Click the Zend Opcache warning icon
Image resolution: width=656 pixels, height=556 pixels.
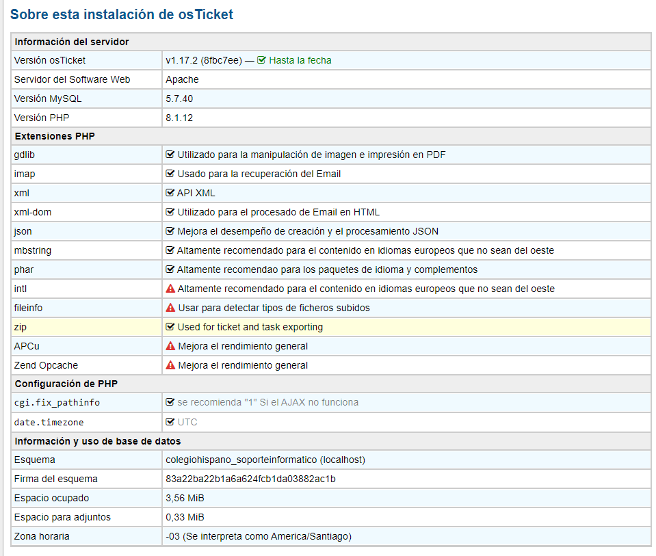[170, 365]
